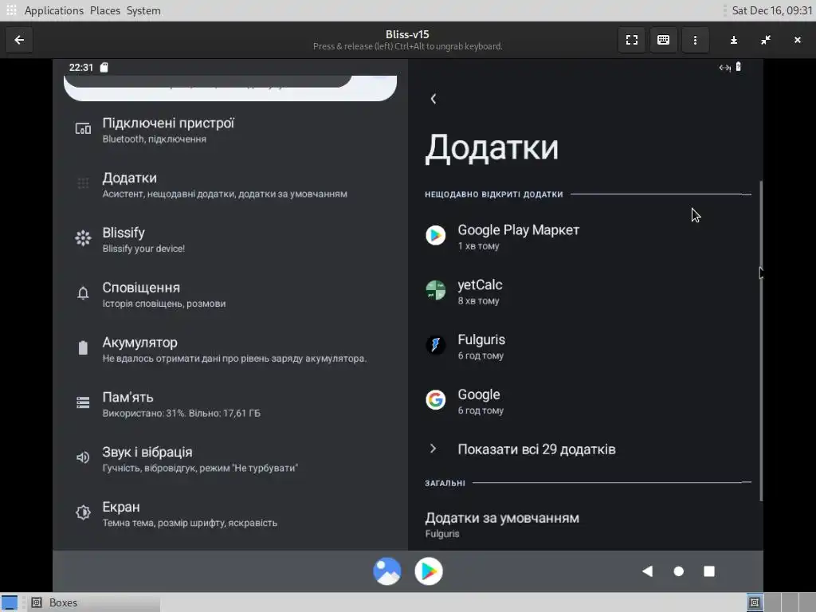Viewport: 816px width, 612px height.
Task: Open Звук і вібрація settings
Action: [230, 458]
